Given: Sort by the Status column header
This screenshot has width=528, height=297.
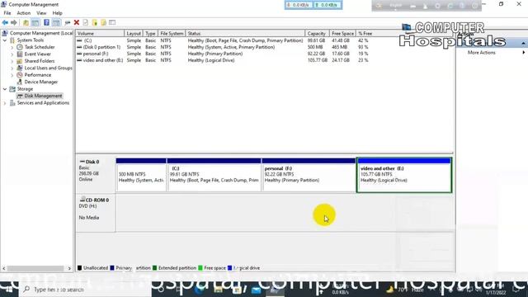Looking at the screenshot, I should (x=245, y=33).
